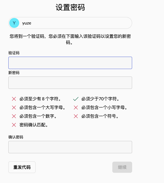Click the X icon beside 8-character minimum rule
The width and height of the screenshot is (164, 183).
pos(14,99)
